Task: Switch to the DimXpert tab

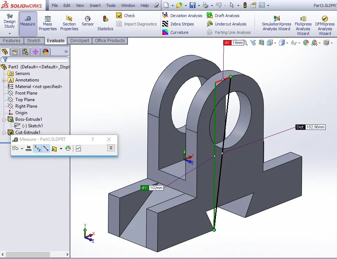Action: [80, 41]
